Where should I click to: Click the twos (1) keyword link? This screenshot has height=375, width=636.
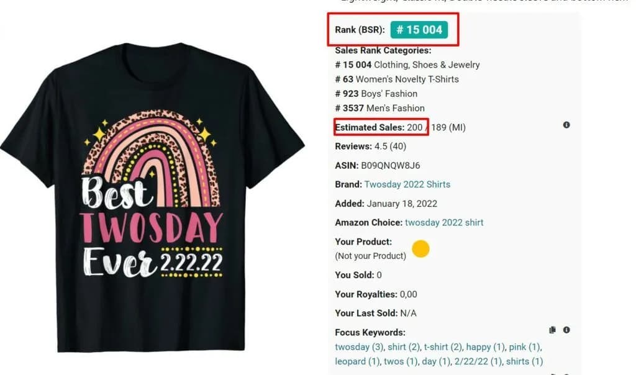[401, 361]
